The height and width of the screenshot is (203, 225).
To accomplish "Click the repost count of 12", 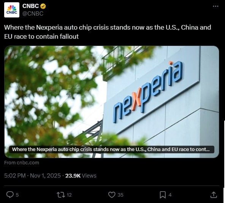I will point(69,195).
